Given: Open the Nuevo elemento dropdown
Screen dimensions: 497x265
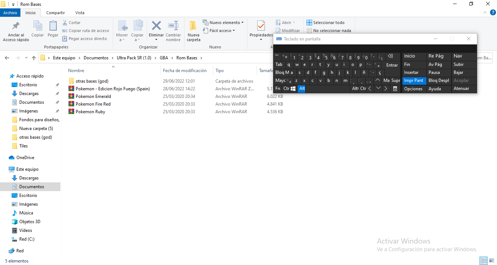Looking at the screenshot, I should (223, 23).
